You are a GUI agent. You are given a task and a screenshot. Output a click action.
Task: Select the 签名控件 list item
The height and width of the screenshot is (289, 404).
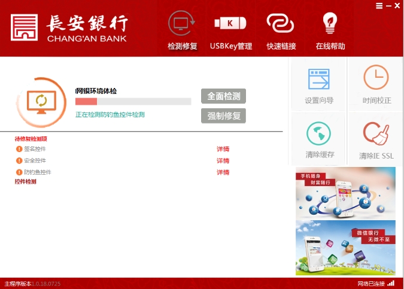(35, 149)
